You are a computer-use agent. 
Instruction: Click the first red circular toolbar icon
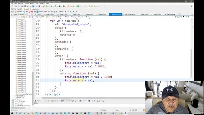pyautogui.click(x=30, y=11)
